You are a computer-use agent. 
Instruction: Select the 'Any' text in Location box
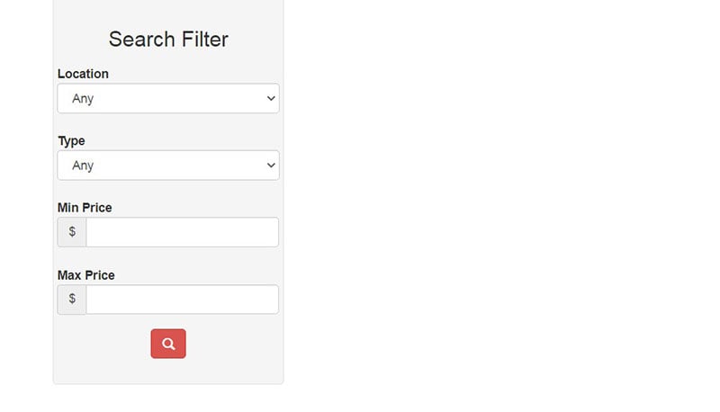coord(83,99)
